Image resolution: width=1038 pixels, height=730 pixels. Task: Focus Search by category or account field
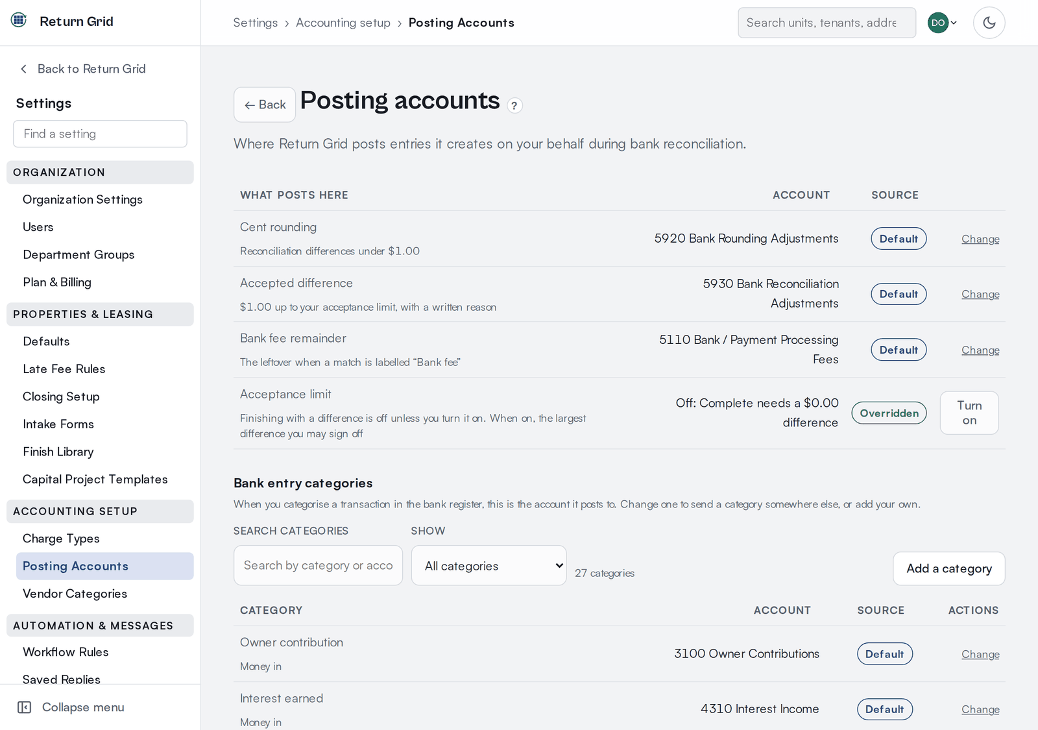[318, 565]
